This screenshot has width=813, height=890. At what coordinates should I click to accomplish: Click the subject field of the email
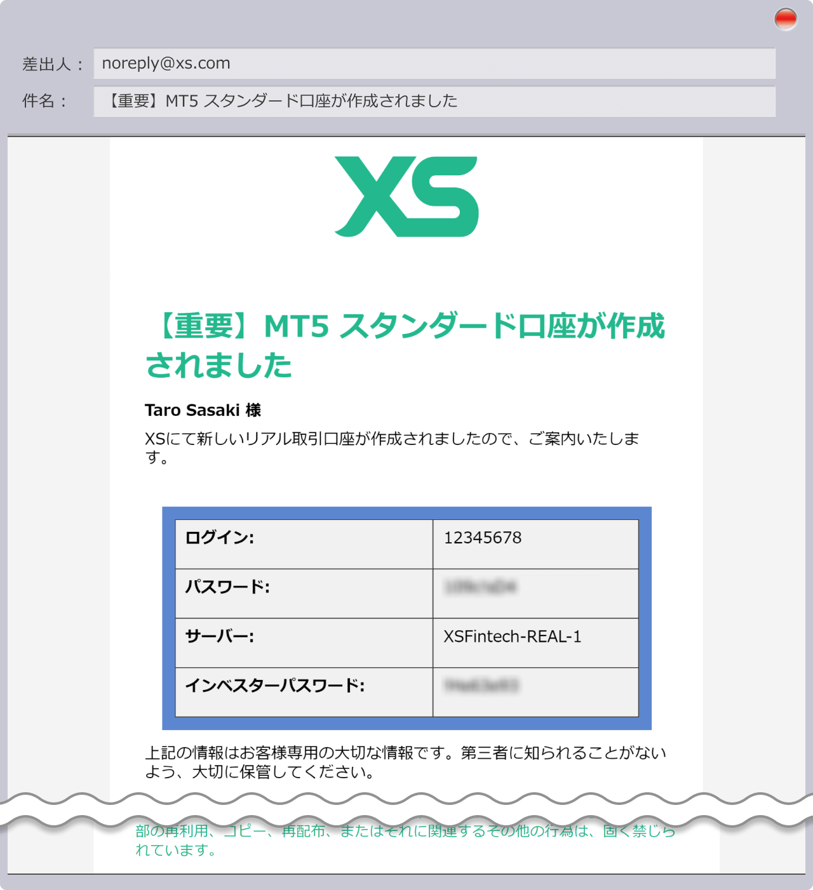(434, 101)
